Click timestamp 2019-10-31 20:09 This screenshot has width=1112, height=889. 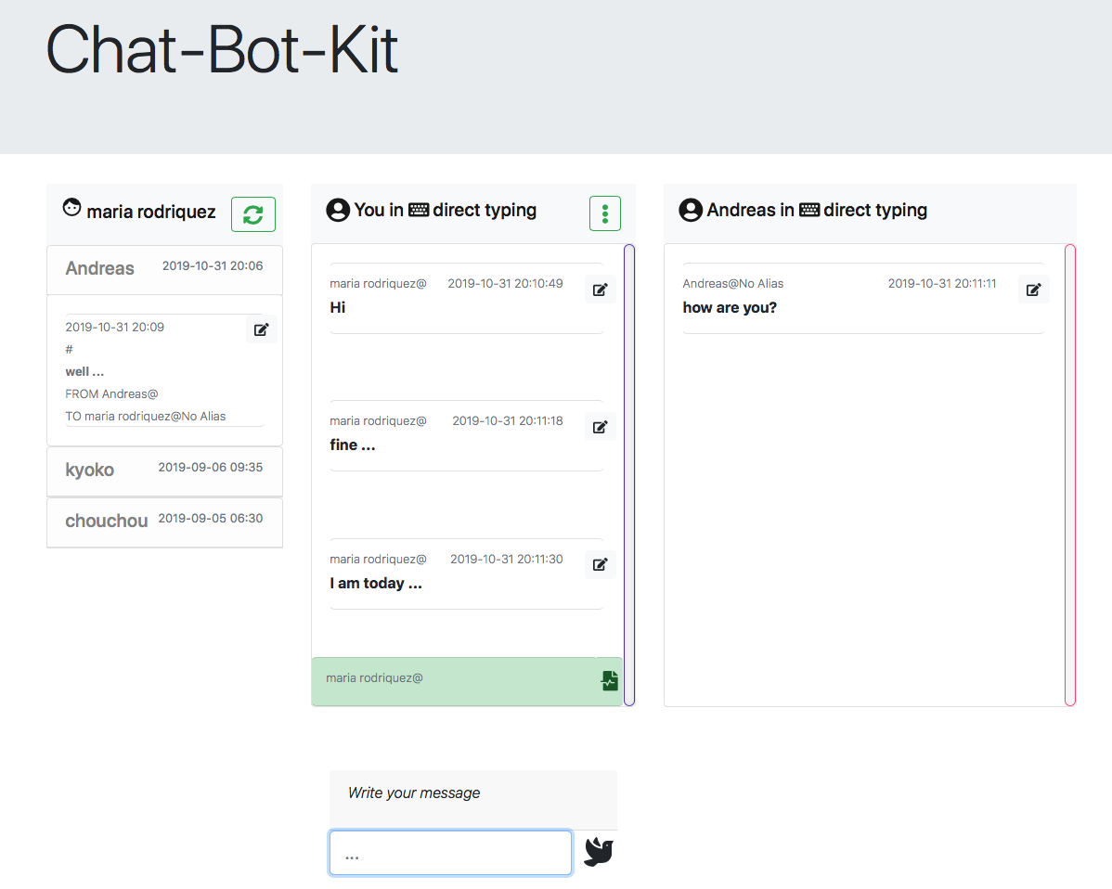pos(115,327)
